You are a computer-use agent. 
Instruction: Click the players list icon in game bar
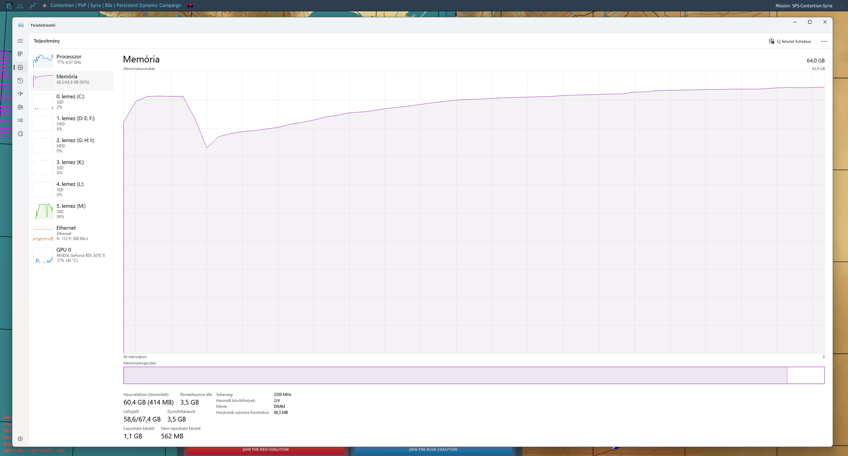click(x=20, y=6)
